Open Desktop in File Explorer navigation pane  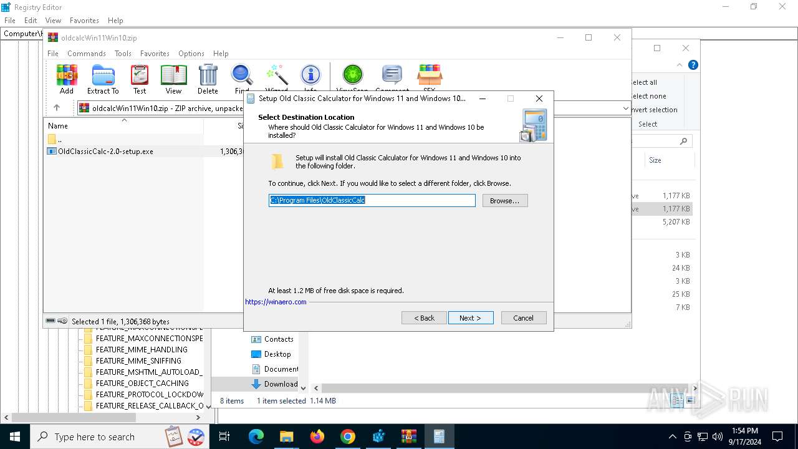277,354
